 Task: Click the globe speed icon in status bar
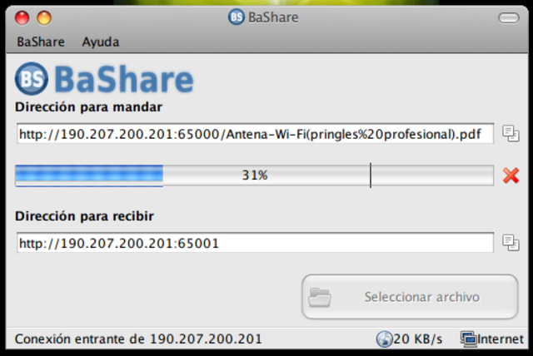pyautogui.click(x=384, y=339)
